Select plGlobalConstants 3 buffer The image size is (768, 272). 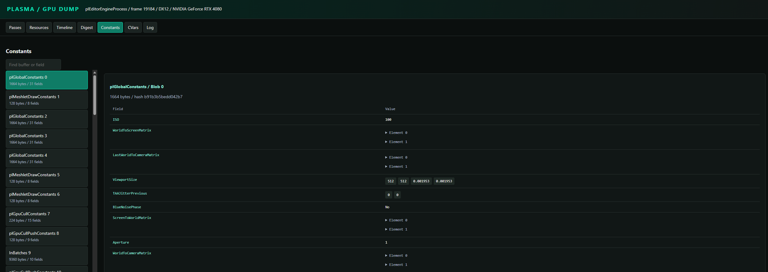(47, 139)
